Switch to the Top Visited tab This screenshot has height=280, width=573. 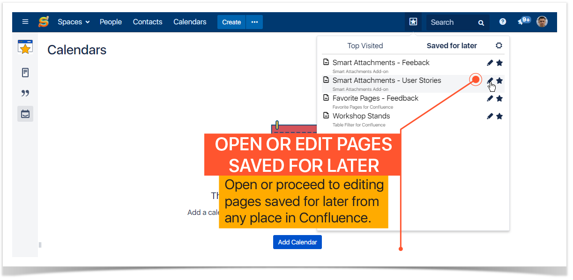click(x=365, y=46)
